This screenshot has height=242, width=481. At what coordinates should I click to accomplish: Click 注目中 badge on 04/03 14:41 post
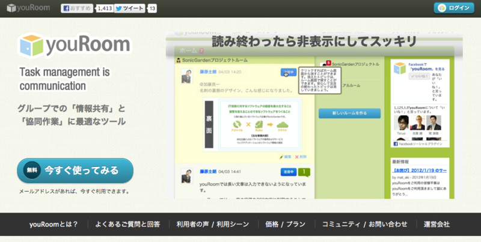point(289,172)
